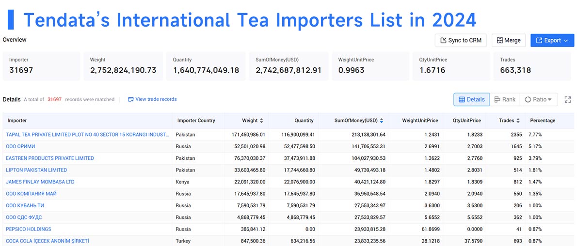
Task: Open the Ratio view dropdown
Action: pos(539,99)
